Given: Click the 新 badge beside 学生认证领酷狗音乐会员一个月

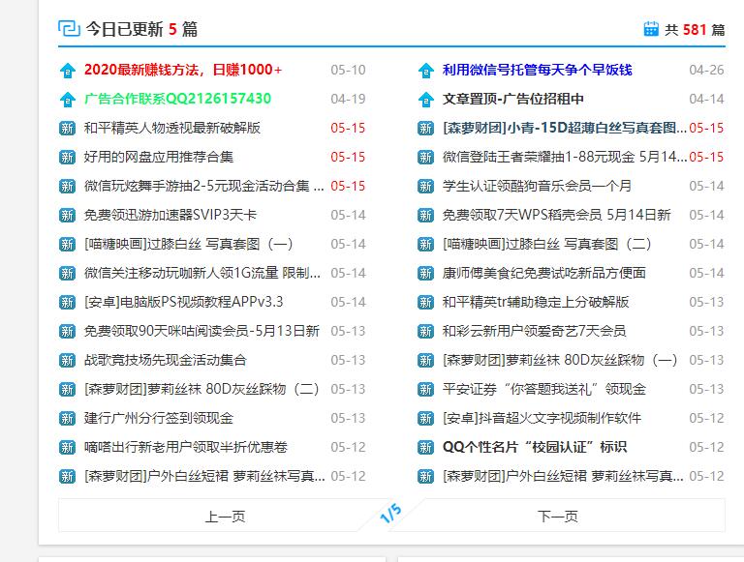Looking at the screenshot, I should coord(425,187).
